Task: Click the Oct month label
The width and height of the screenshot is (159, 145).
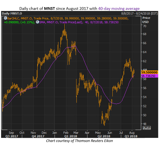Action: (x=22, y=133)
